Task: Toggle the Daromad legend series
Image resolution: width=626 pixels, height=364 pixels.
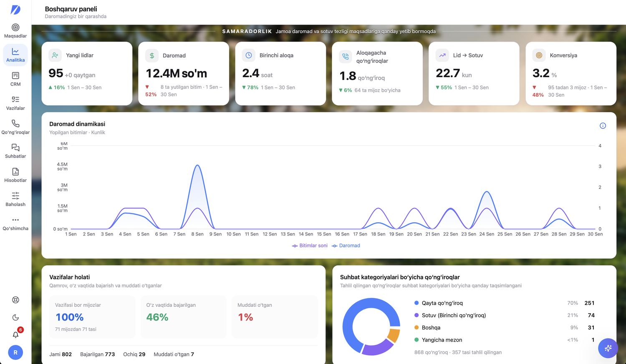Action: (x=346, y=246)
